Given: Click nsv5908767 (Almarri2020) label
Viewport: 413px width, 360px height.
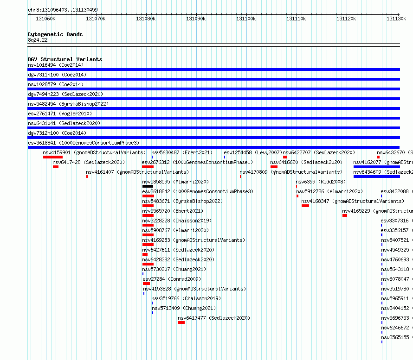Looking at the screenshot, I should pos(175,230).
